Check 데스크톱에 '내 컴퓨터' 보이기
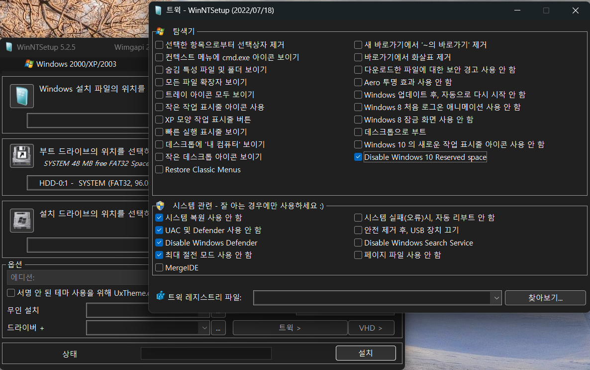Screen dimensions: 590x370 [x=159, y=144]
